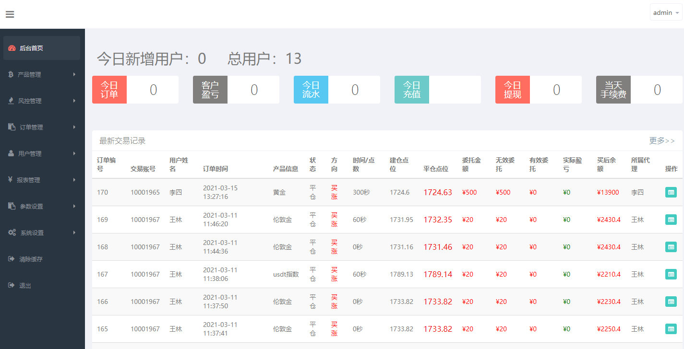Expand the 产品管理 submenu arrow

[74, 74]
